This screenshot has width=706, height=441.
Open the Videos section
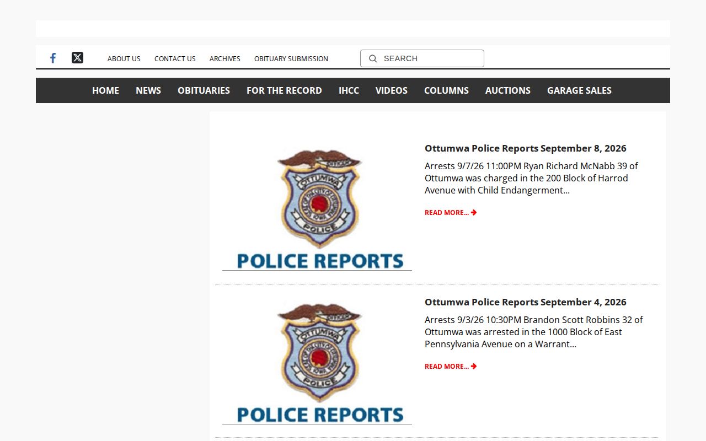[x=392, y=90]
